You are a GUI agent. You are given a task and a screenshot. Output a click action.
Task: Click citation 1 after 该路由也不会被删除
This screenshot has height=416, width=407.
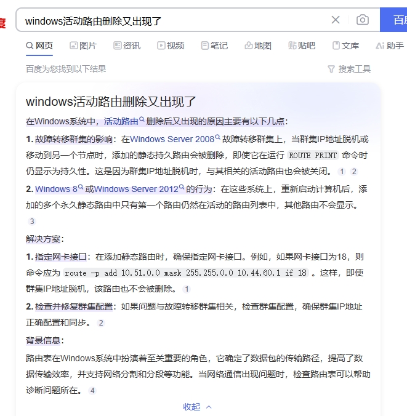(187, 289)
